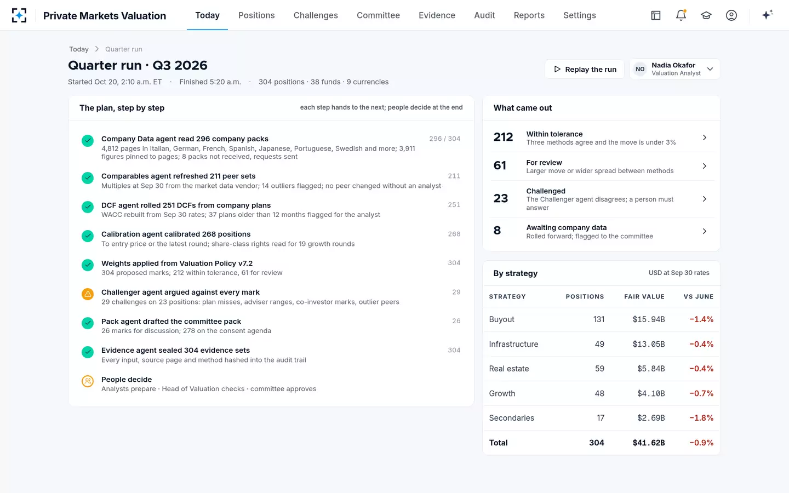Click the Quarter run breadcrumb

[x=124, y=49]
